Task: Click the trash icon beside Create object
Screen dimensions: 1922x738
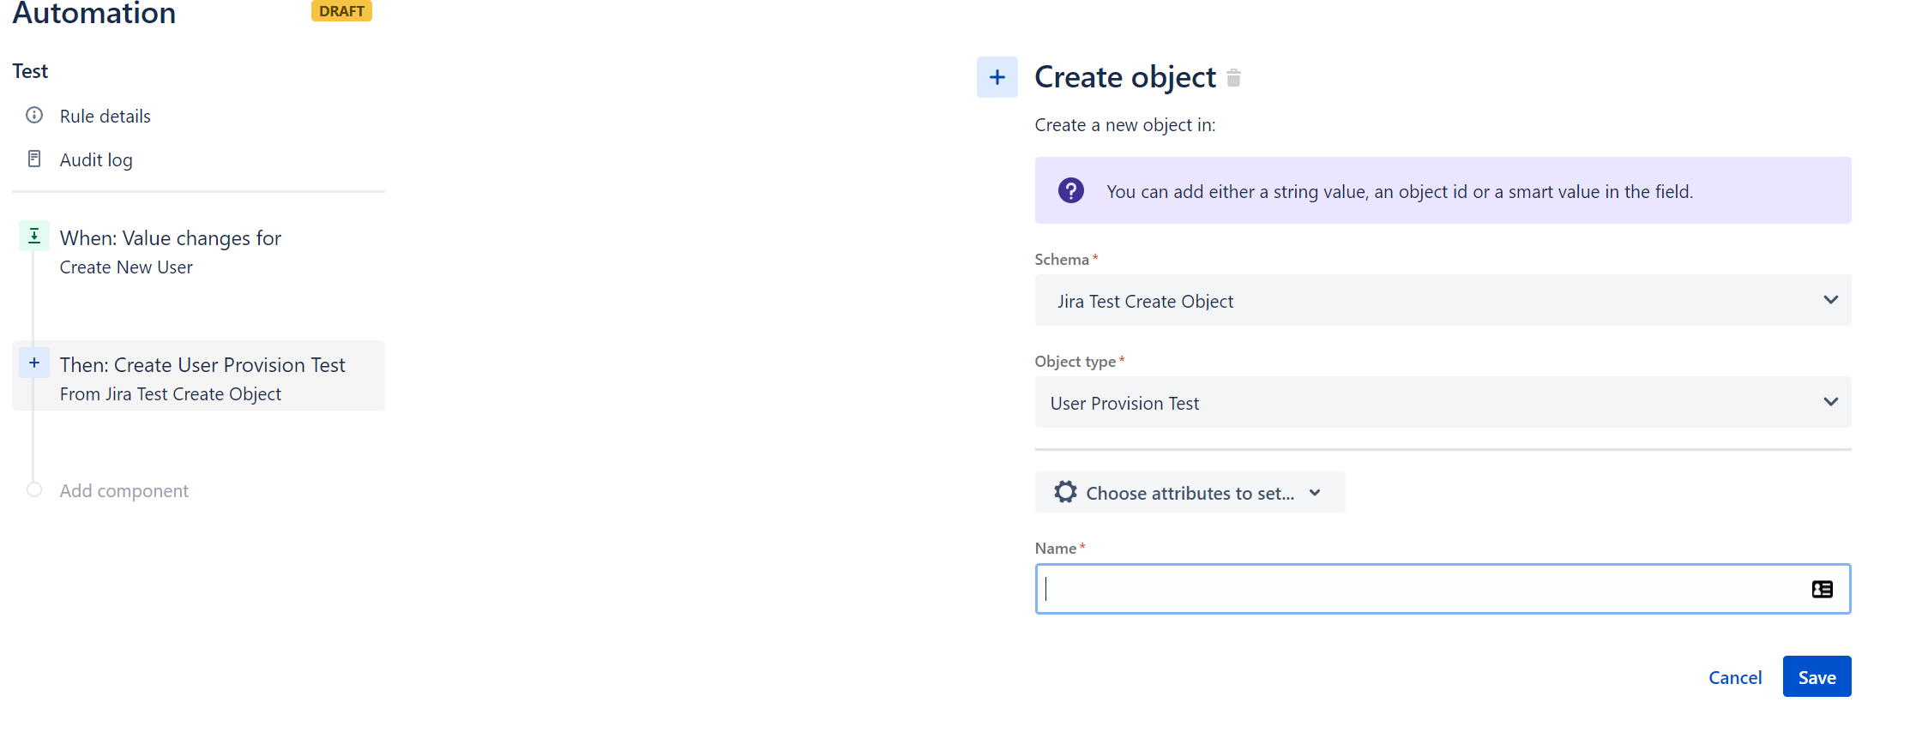Action: [1233, 78]
